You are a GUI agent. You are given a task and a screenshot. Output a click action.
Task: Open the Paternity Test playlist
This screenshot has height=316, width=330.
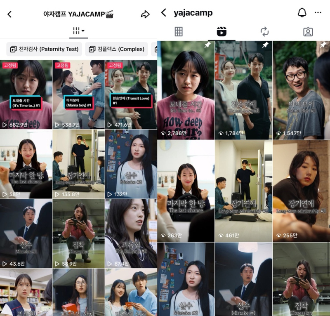(44, 49)
